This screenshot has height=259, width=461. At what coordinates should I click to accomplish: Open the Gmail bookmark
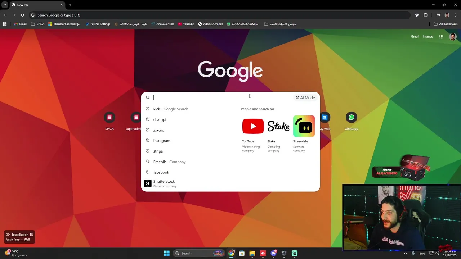tap(20, 24)
